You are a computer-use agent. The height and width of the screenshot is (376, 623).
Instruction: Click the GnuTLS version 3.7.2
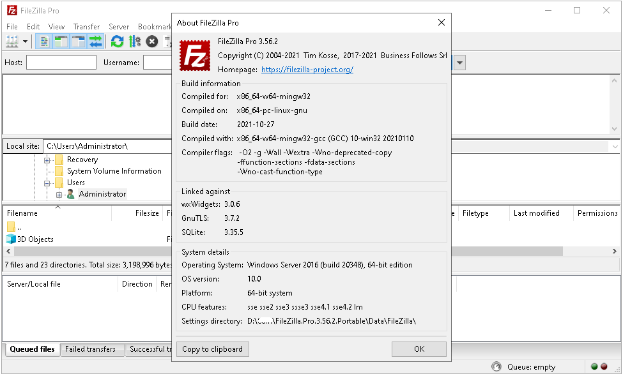(232, 218)
